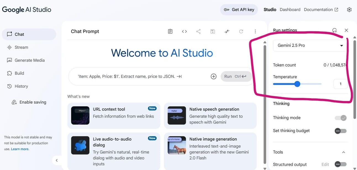Screen dimensions: 357x170
Task: Open the Documentation link
Action: point(321,10)
